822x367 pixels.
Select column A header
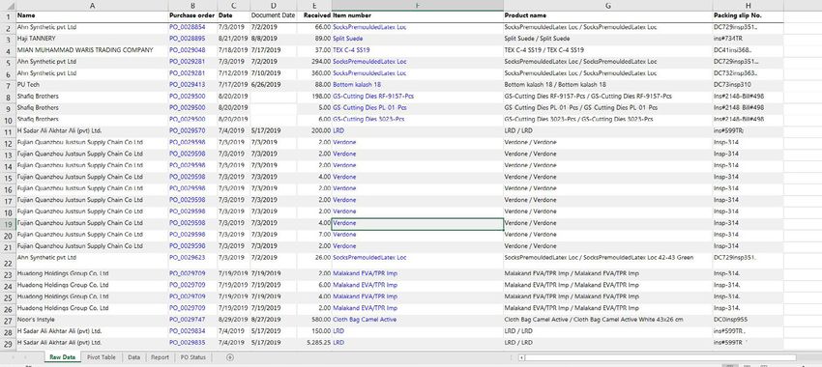(92, 5)
